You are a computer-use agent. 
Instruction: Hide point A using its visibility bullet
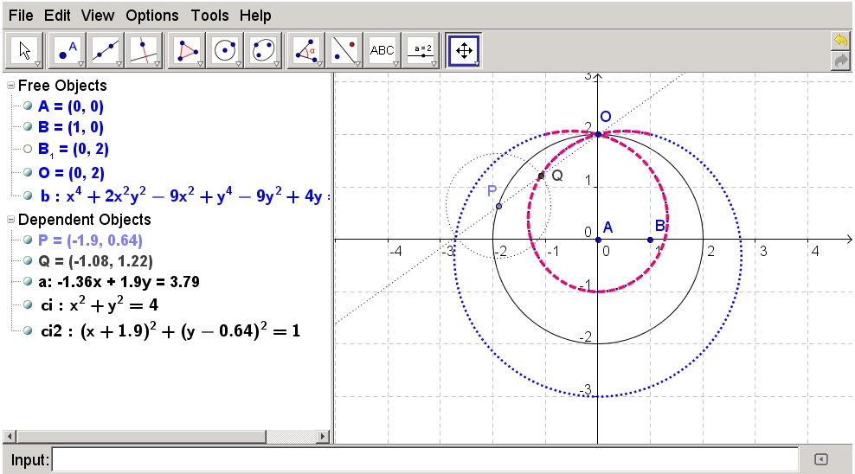(28, 106)
